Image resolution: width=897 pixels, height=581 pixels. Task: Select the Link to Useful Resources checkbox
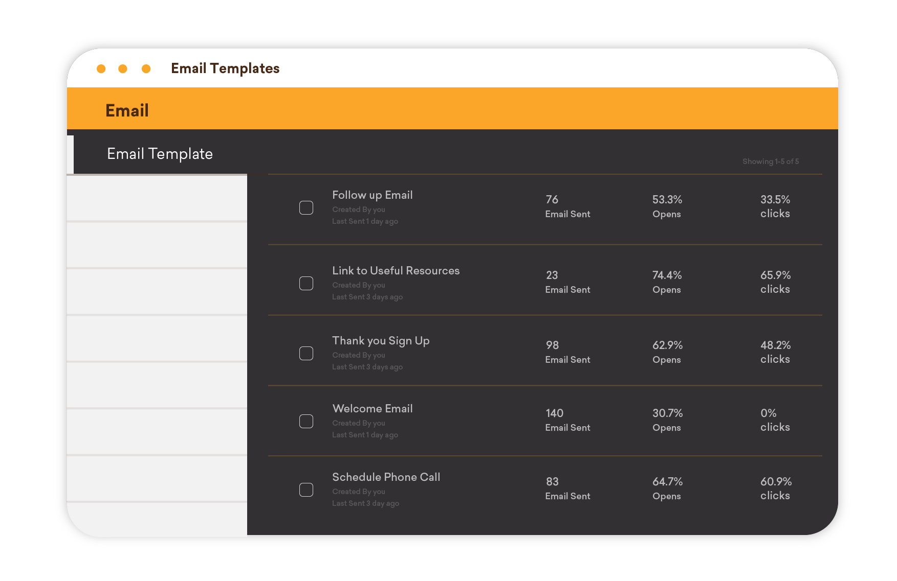(306, 284)
